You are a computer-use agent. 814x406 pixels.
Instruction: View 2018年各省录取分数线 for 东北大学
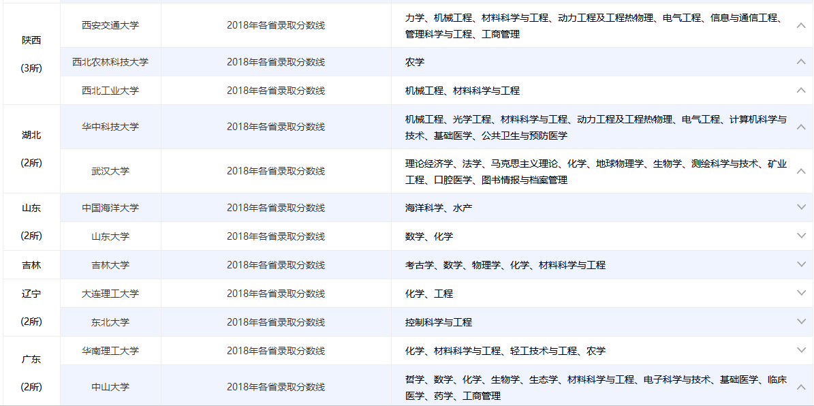click(x=276, y=322)
